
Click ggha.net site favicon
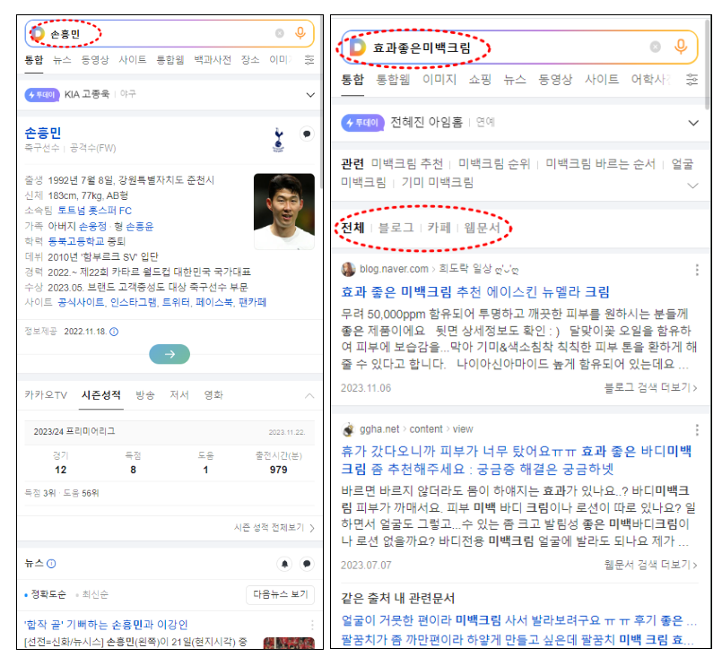click(x=348, y=429)
